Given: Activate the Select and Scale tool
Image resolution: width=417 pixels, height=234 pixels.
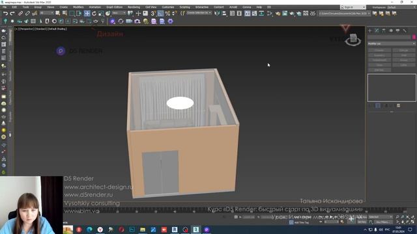Looking at the screenshot, I should (x=101, y=13).
